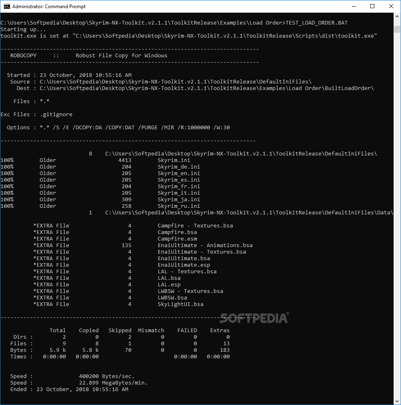The height and width of the screenshot is (405, 401).
Task: Click the 'Administrator: Command Prompt' title text
Action: point(49,7)
